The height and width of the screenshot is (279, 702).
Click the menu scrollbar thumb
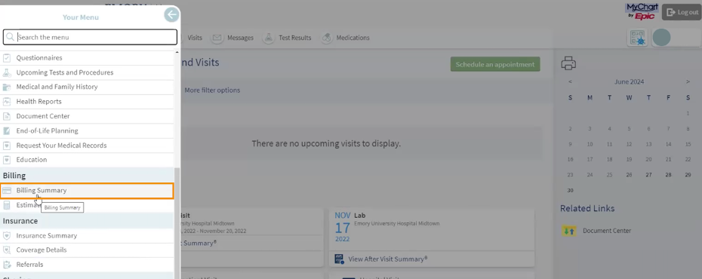(177, 223)
